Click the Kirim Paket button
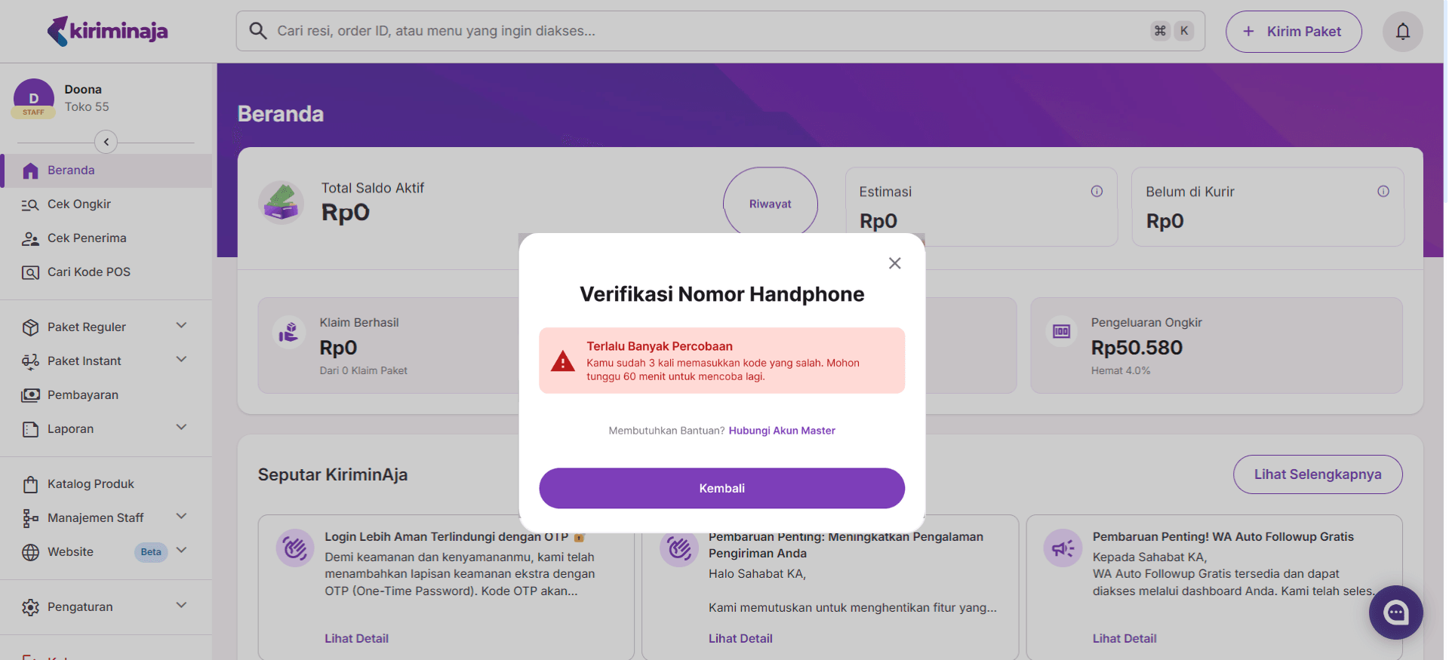Screen dimensions: 1449x660 coord(1293,32)
